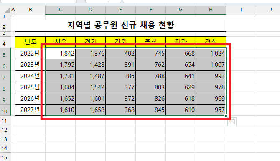The width and height of the screenshot is (280, 161).
Task: Click the cell with value 969
Action: [x=211, y=99]
